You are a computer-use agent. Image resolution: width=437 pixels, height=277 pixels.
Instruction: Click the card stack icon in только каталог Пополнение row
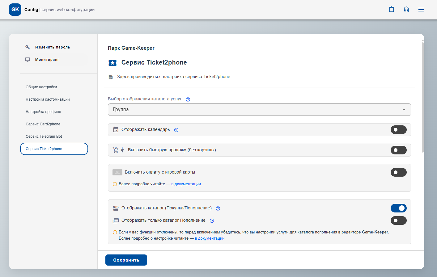[x=116, y=220]
